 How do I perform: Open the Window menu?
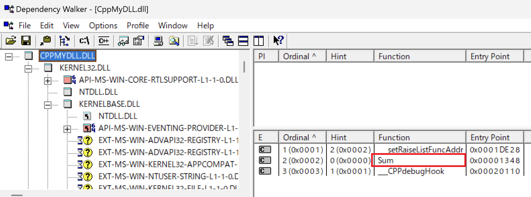click(173, 26)
